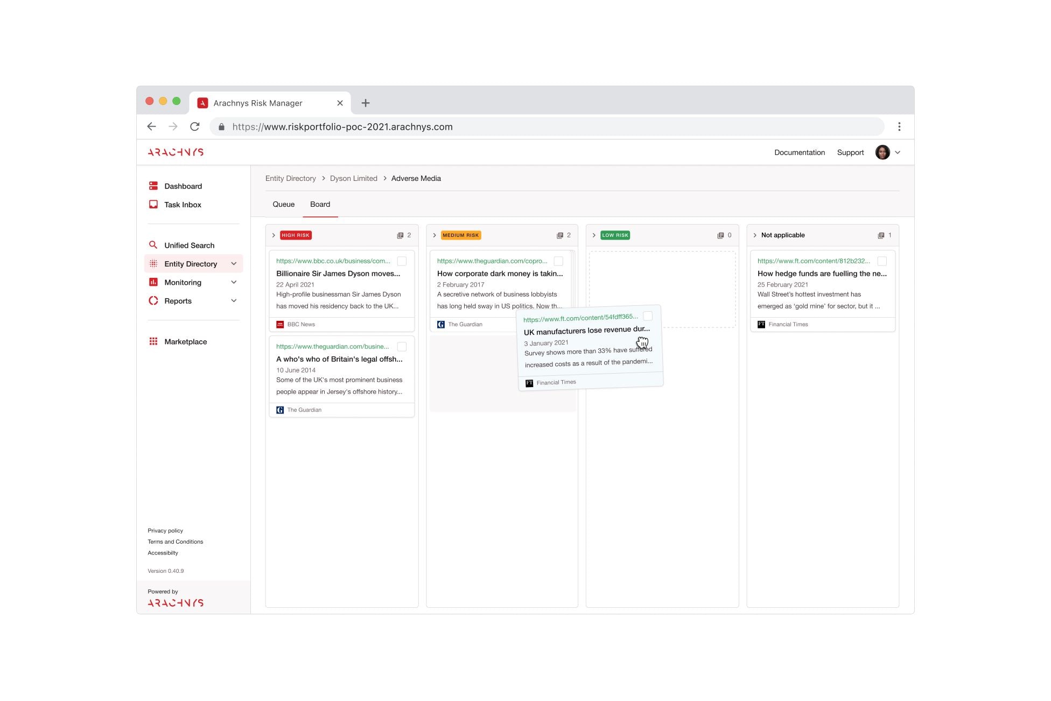Click the Task Inbox icon

pos(153,205)
